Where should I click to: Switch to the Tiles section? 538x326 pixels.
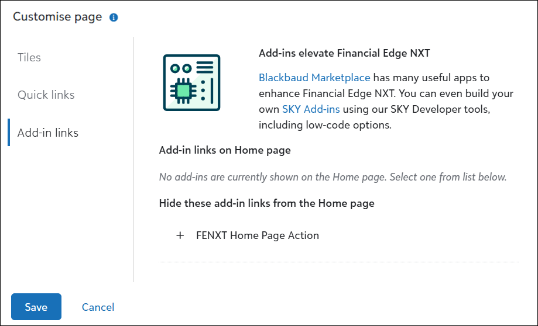pos(29,57)
